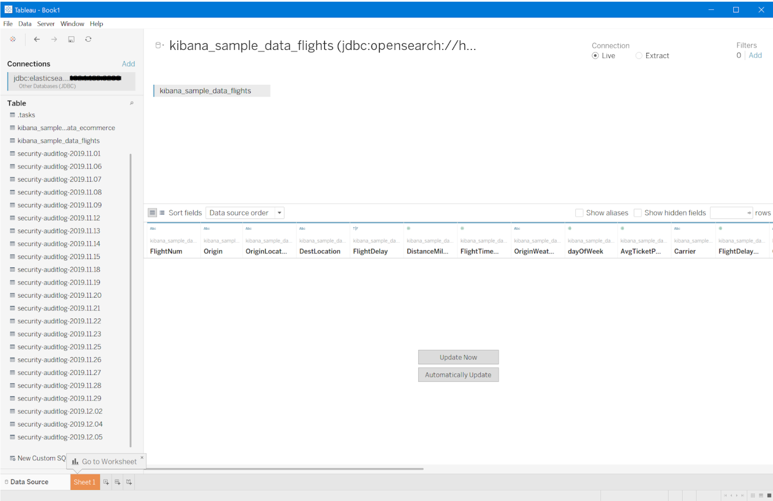
Task: Click the Automatically Update button
Action: (x=458, y=375)
